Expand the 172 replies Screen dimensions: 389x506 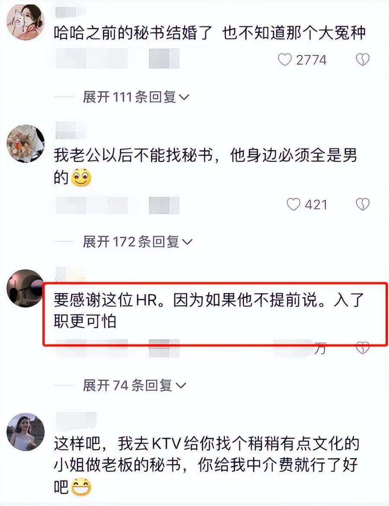pos(137,241)
